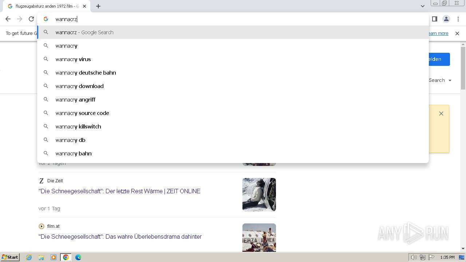Choose the 'wannacry source code' suggestion
The width and height of the screenshot is (466, 262).
pyautogui.click(x=233, y=113)
